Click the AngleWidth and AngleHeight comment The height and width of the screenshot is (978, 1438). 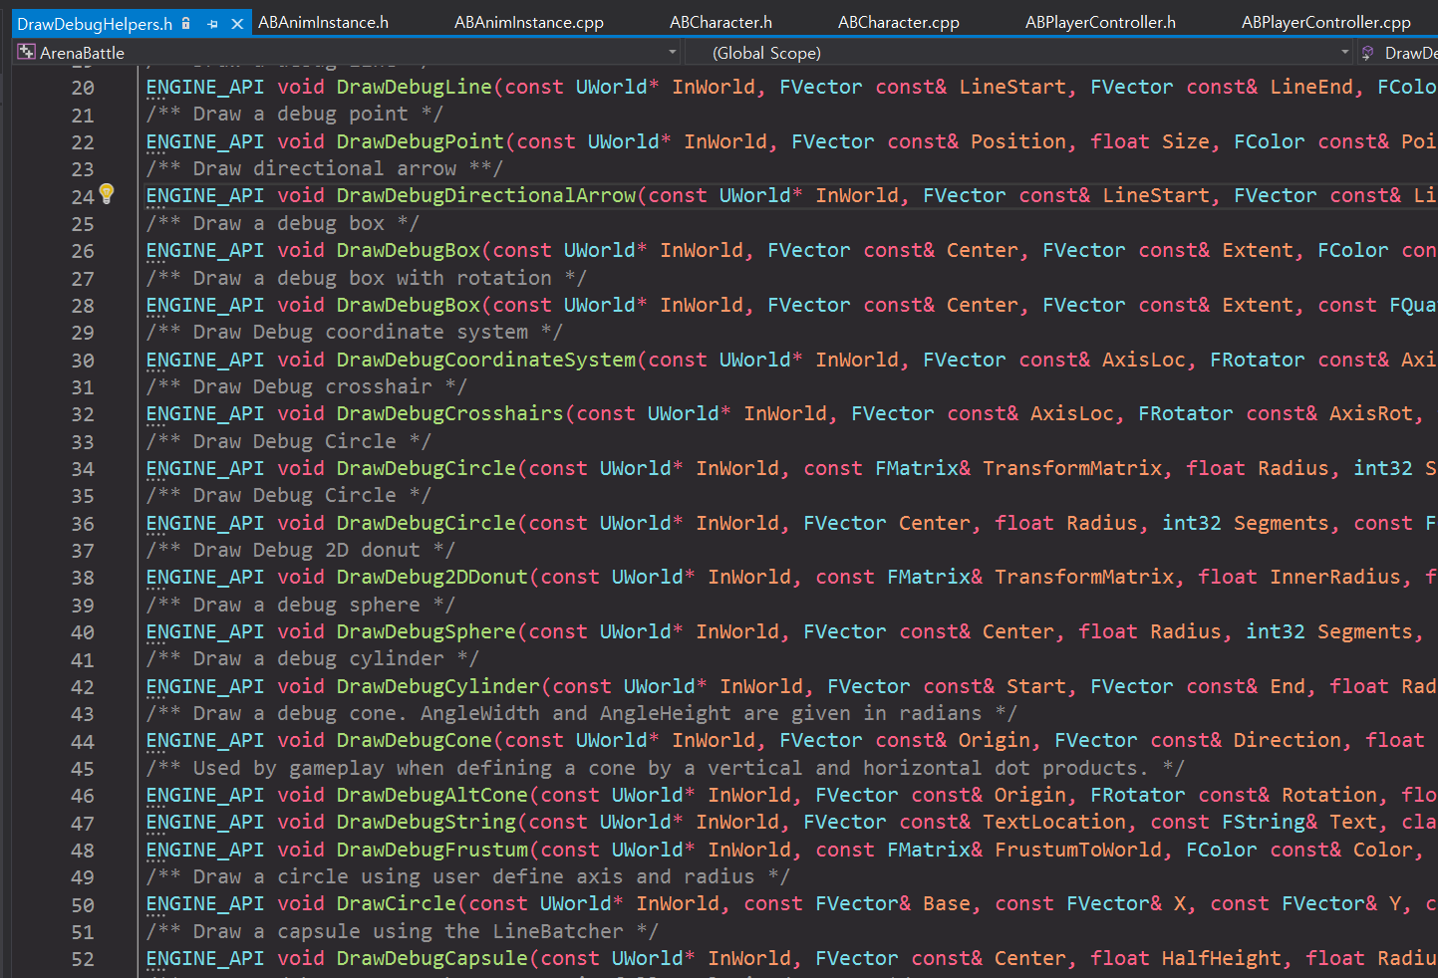point(581,713)
